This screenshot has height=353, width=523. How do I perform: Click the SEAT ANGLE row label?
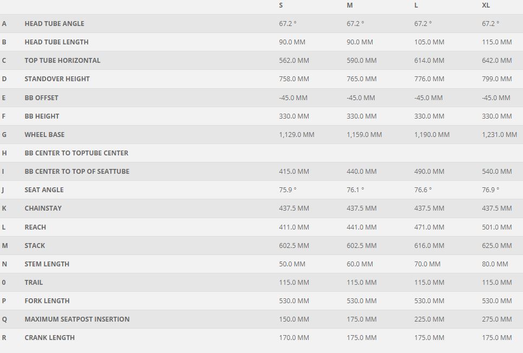tap(44, 190)
